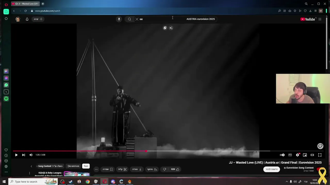Select the 'From your search' chip
The height and width of the screenshot is (185, 330).
(73, 166)
